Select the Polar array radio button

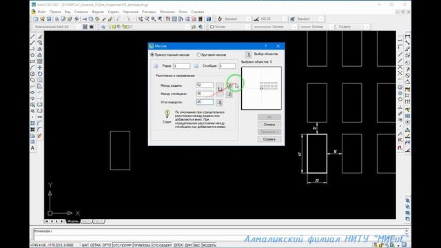[198, 55]
